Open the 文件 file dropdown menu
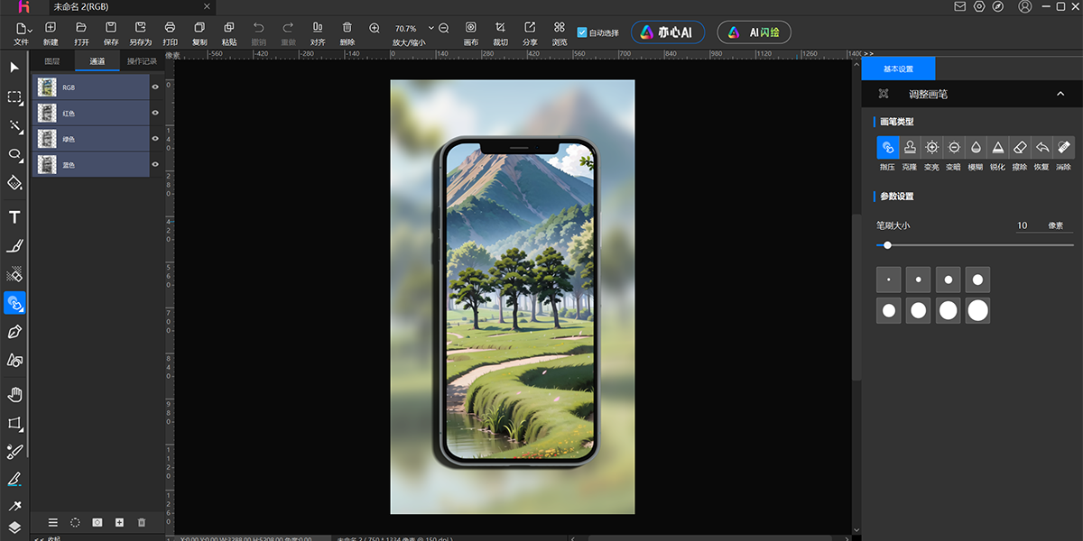The image size is (1083, 541). [x=22, y=29]
